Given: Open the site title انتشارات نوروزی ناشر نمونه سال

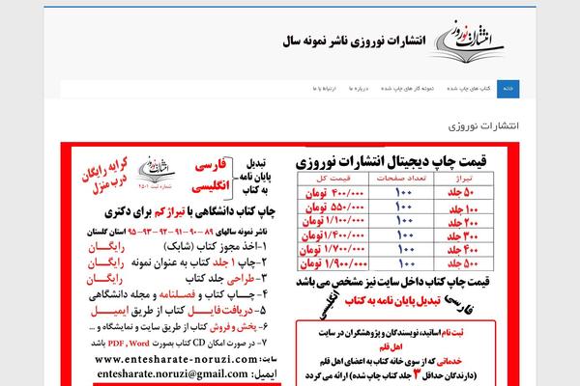Looking at the screenshot, I should pos(354,41).
